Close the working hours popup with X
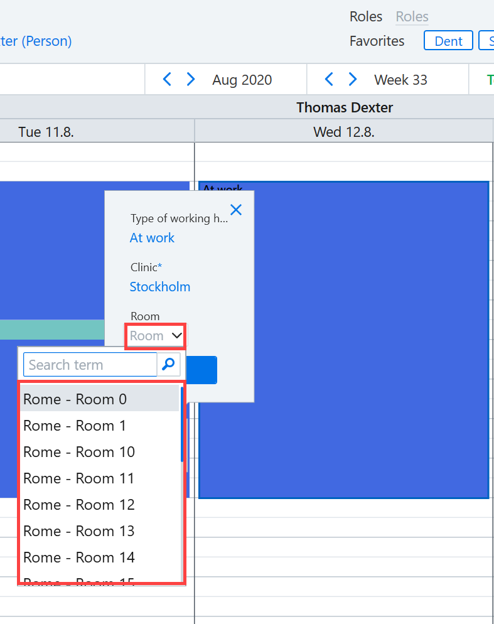Screen dimensions: 494x624 tap(236, 209)
